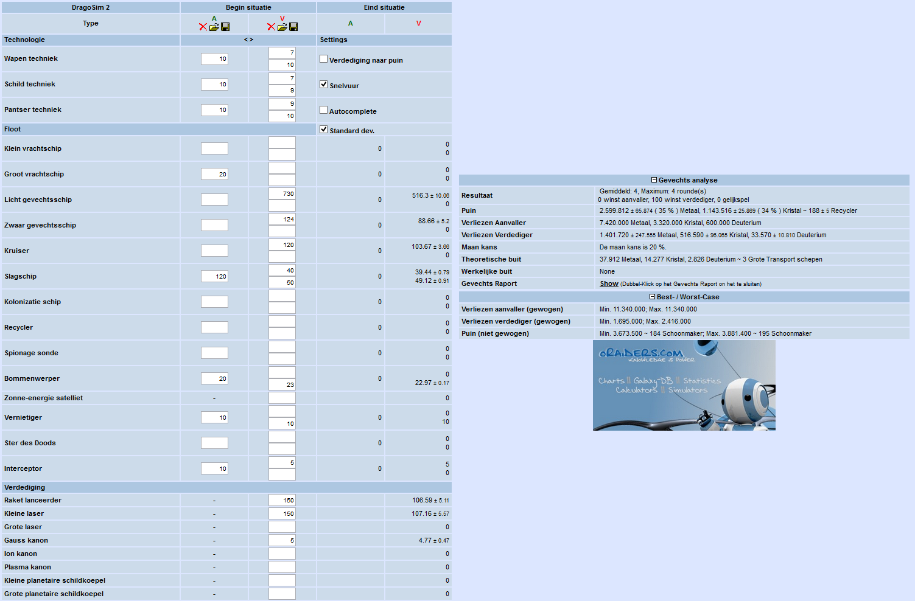Viewport: 915px width, 601px height.
Task: Select attacker Groot vrachtschip field
Action: [x=214, y=174]
